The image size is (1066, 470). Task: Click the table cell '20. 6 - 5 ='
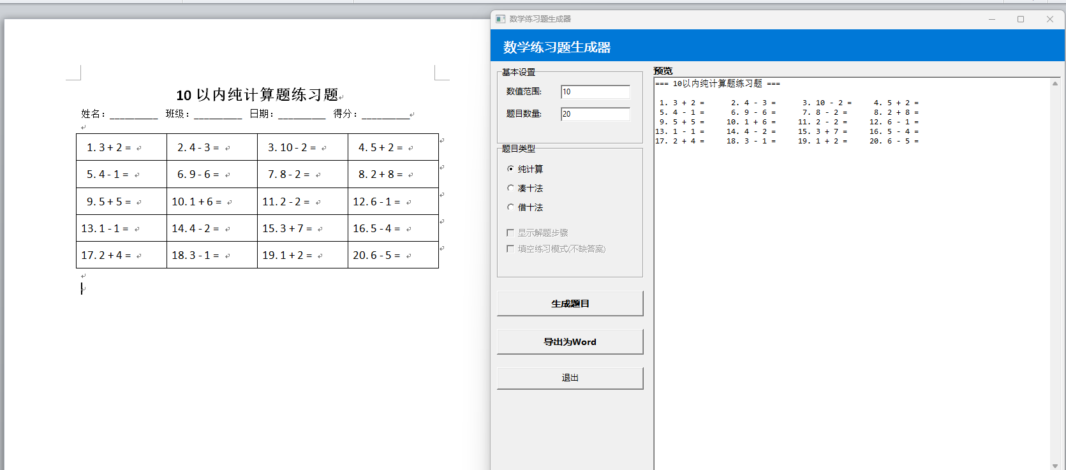[393, 255]
